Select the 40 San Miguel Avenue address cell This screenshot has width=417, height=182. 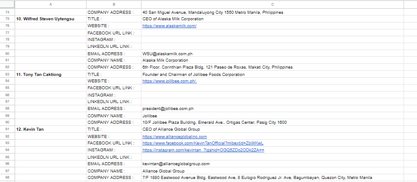point(273,12)
